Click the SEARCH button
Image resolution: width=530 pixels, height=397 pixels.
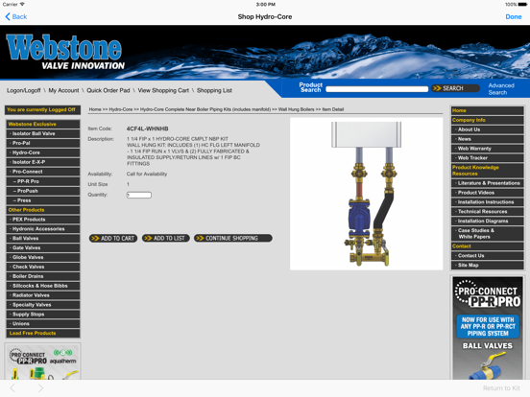[455, 88]
